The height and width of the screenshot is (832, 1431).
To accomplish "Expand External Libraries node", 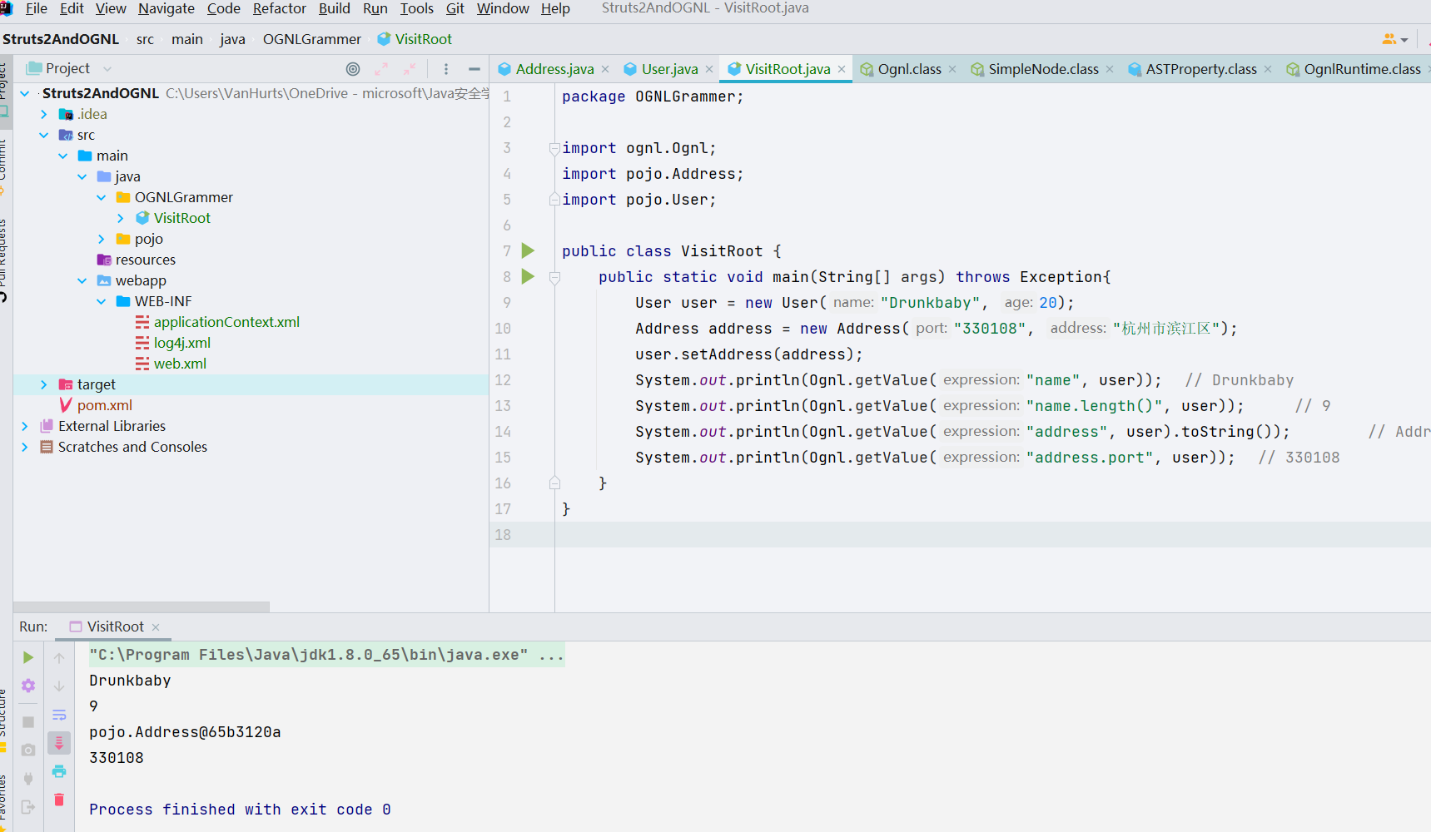I will (x=25, y=426).
